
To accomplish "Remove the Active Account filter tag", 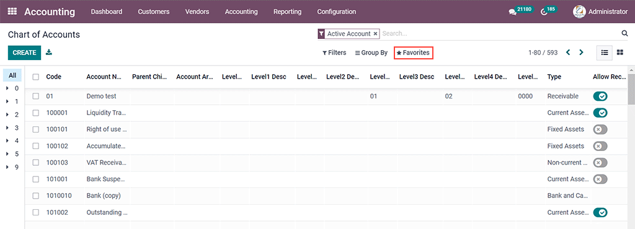I will (x=375, y=34).
